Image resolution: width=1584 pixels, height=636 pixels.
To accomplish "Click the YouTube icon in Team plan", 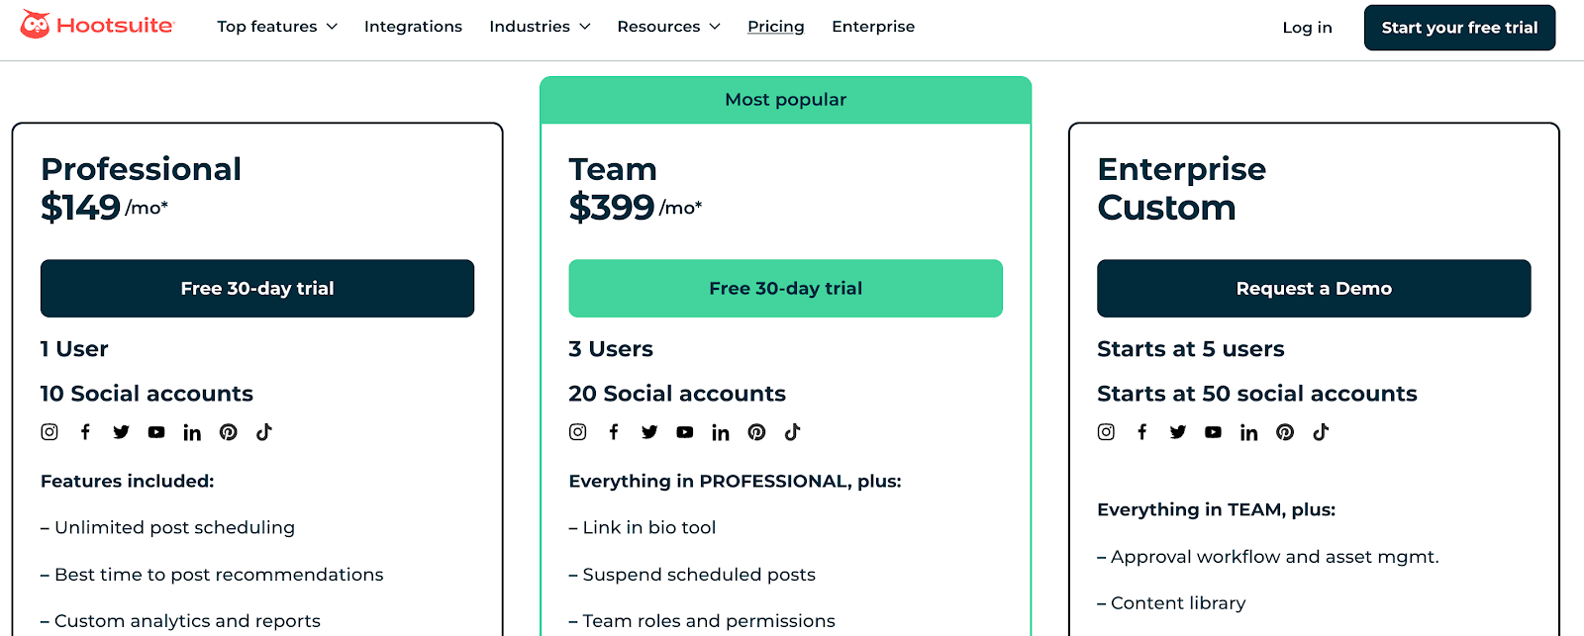I will [685, 432].
